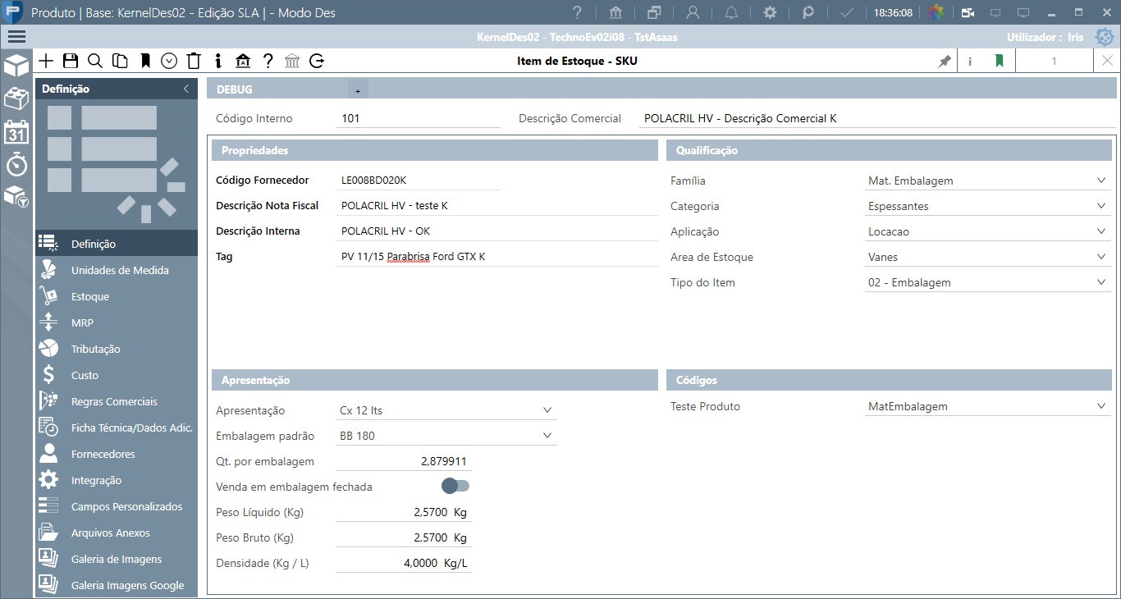Toggle Venda em embalagem fechada switch
1121x599 pixels.
pos(455,487)
